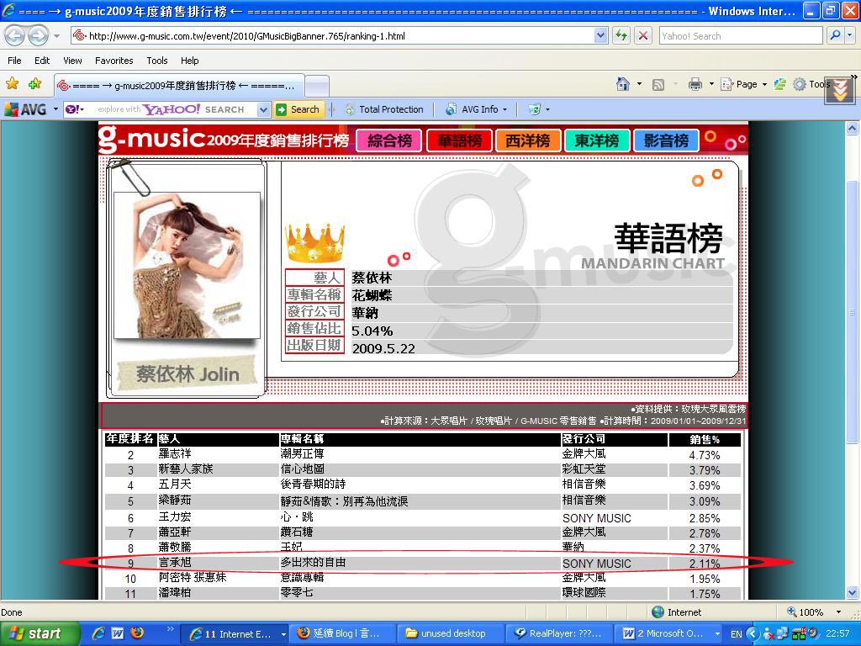
Task: Switch to 華語榜 chart tab
Action: tap(459, 140)
